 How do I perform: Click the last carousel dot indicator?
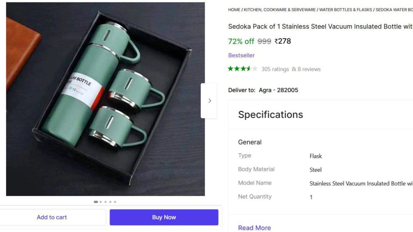coord(115,202)
